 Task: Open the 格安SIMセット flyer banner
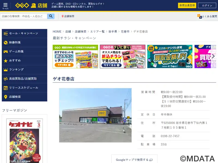75,57
